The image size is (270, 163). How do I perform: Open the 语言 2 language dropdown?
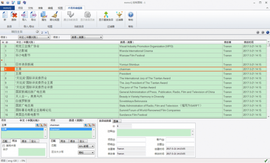(86, 37)
